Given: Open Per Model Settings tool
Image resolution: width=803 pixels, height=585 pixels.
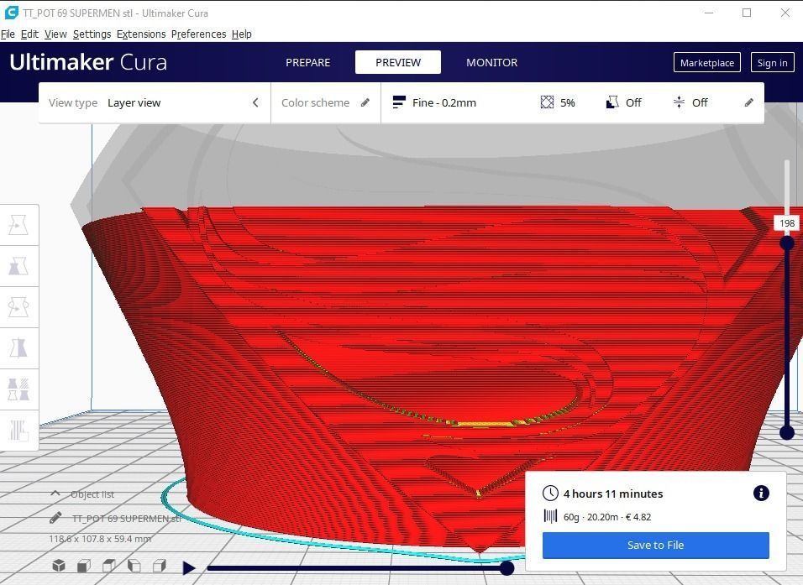Looking at the screenshot, I should click(x=18, y=389).
